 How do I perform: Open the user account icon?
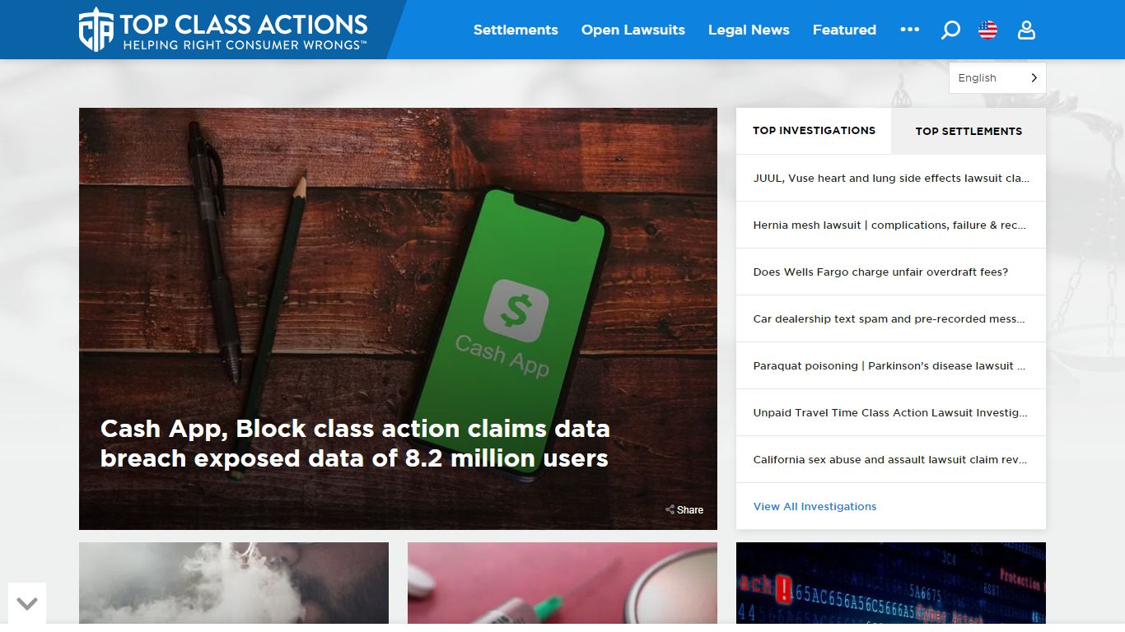1026,30
